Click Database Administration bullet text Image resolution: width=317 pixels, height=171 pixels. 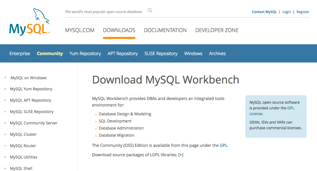point(121,128)
